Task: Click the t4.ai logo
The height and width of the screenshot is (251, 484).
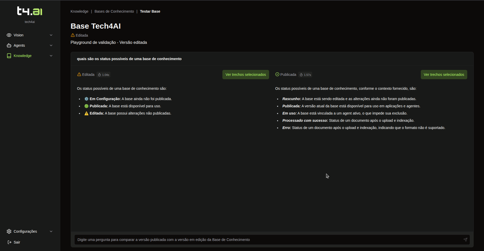Action: point(30,11)
